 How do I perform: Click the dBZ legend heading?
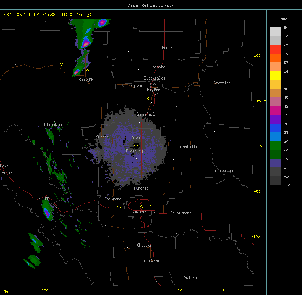click(284, 19)
